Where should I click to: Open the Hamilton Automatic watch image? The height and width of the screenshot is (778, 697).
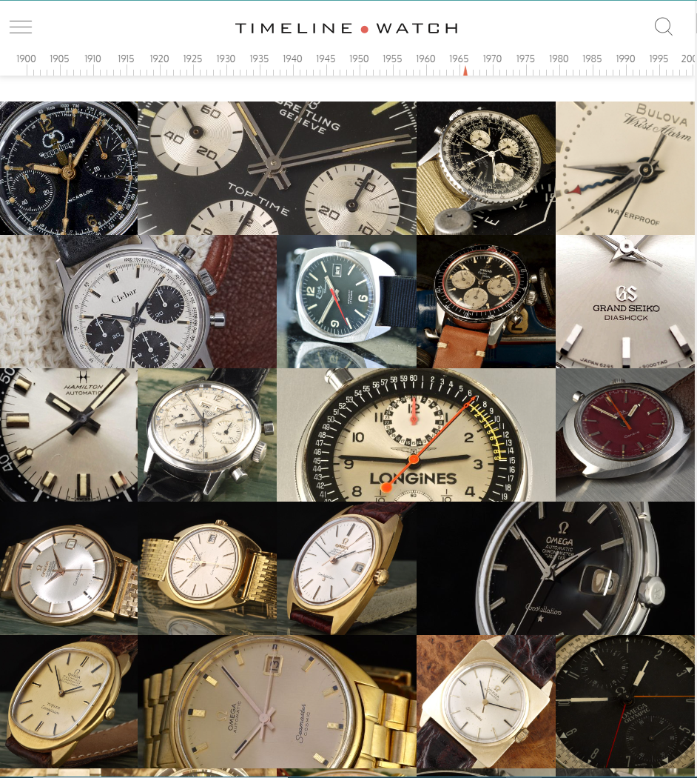[69, 435]
